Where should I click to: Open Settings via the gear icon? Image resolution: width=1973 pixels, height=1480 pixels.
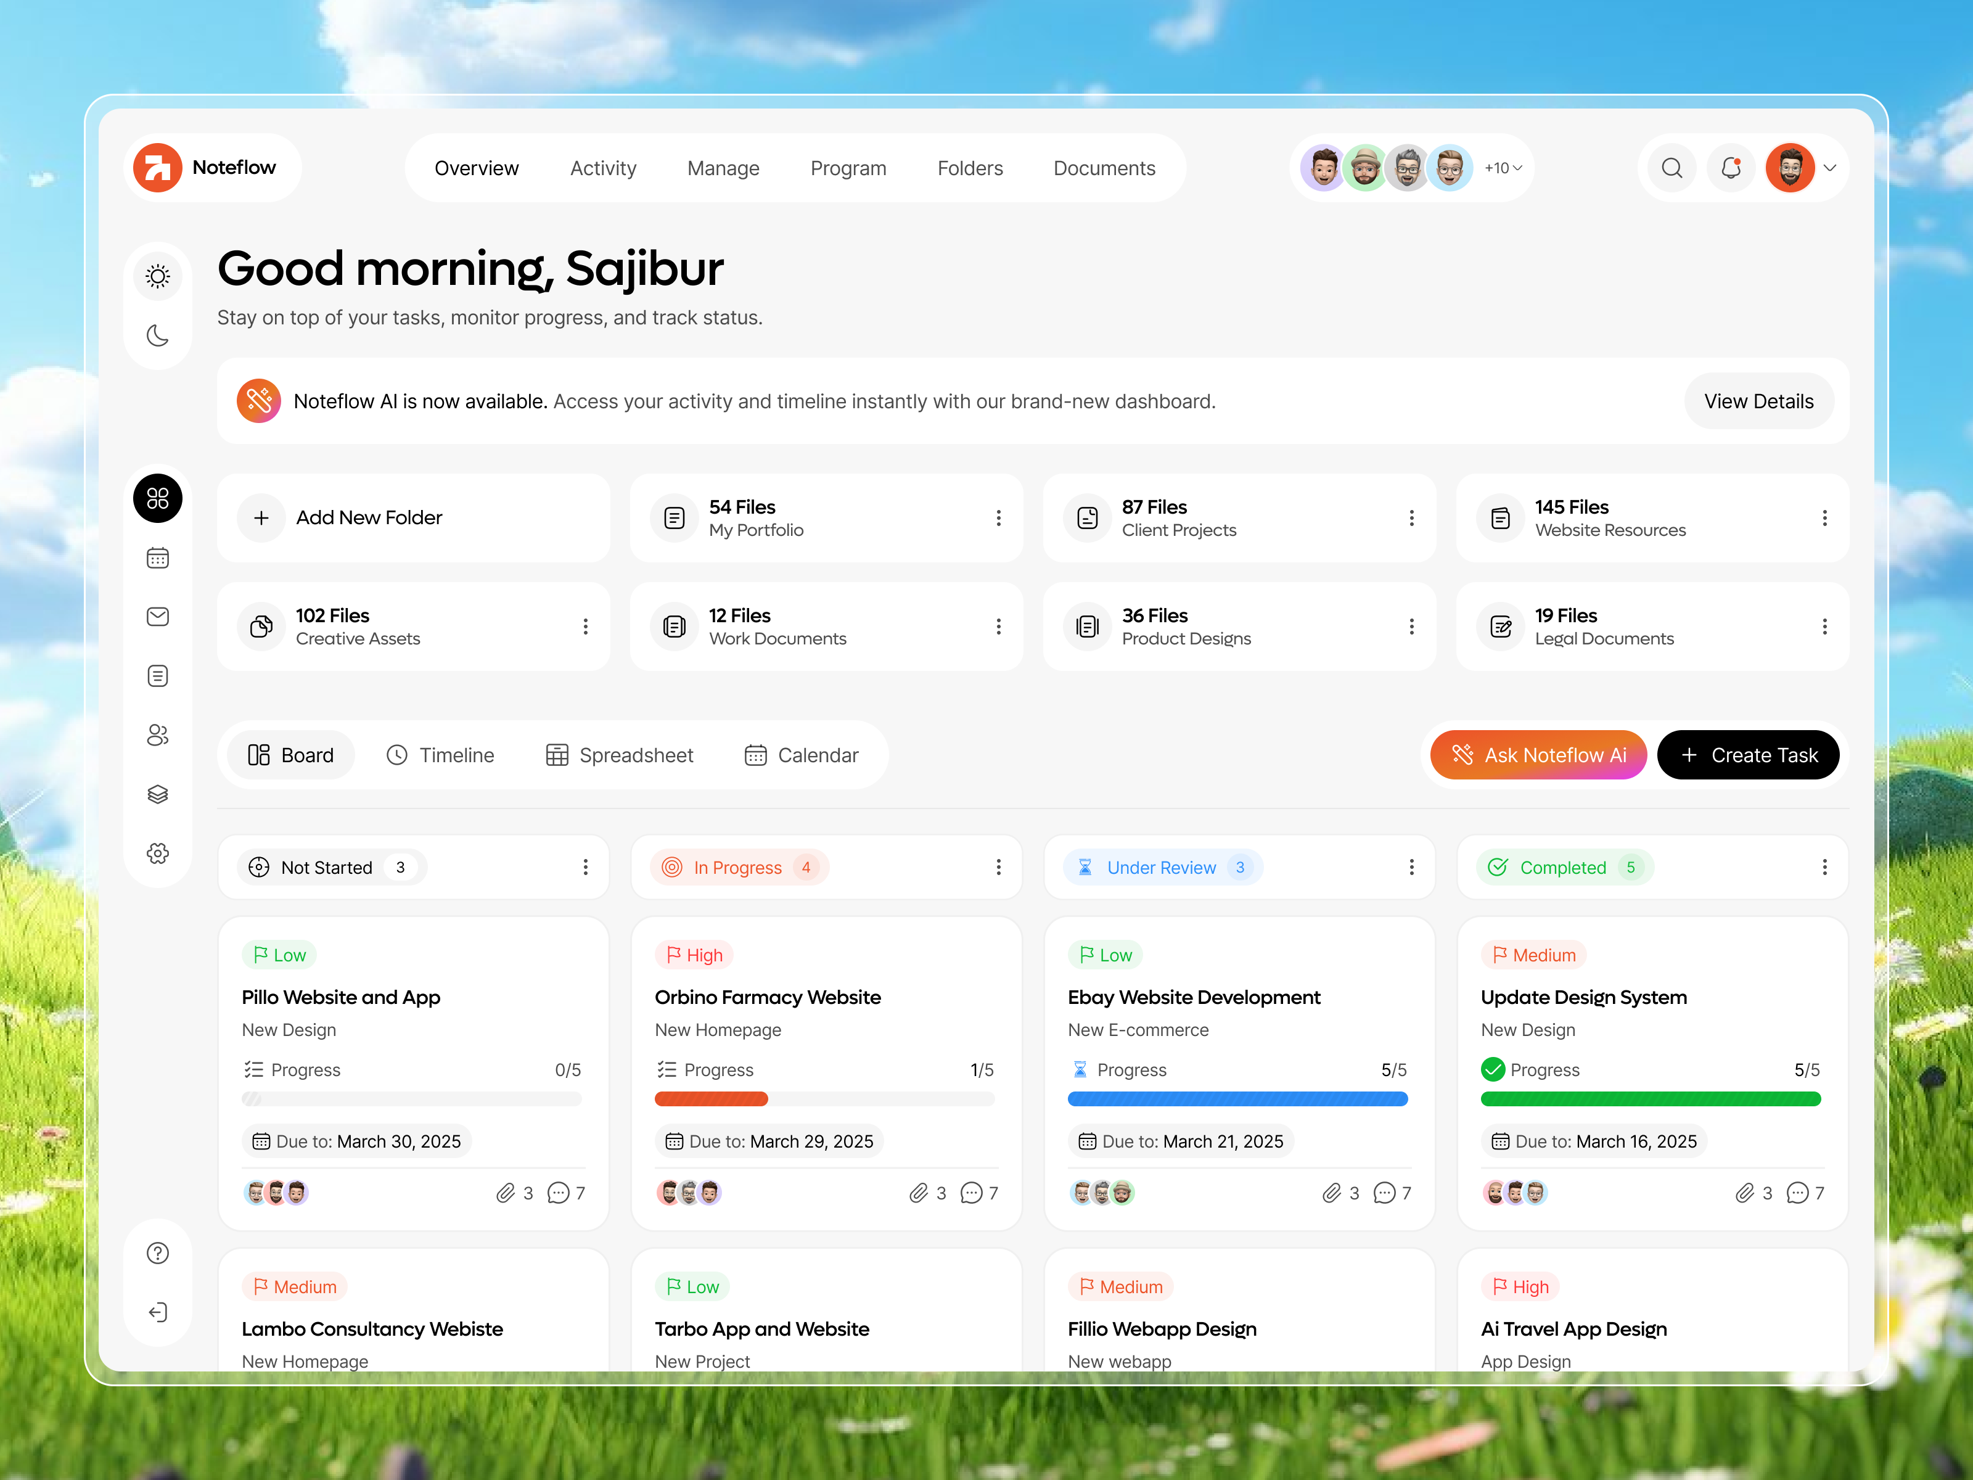click(x=158, y=853)
